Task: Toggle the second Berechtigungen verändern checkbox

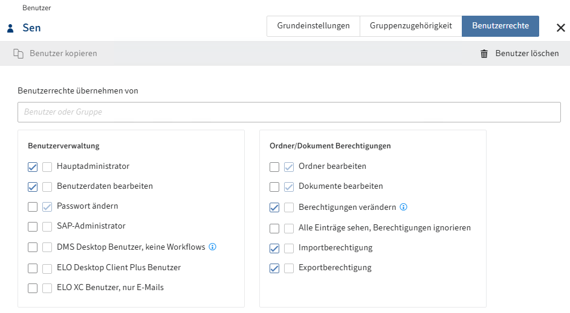Action: (289, 207)
